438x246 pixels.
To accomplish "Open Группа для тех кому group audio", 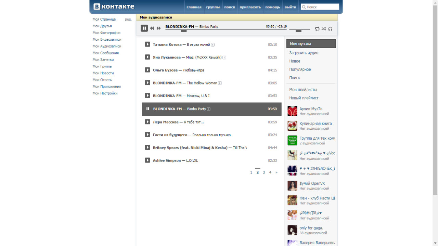I will pos(317,139).
